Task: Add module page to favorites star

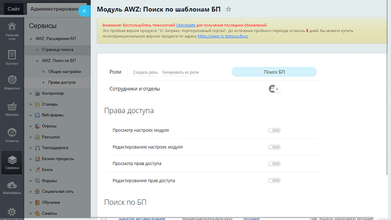Action: pyautogui.click(x=228, y=9)
